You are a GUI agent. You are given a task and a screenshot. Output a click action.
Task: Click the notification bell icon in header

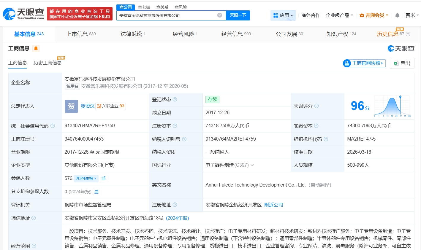(x=397, y=15)
